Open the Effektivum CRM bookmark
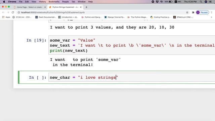This screenshot has height=121, width=215. pyautogui.click(x=183, y=17)
